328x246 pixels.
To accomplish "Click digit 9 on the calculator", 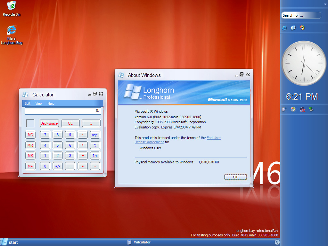I will click(x=70, y=135).
